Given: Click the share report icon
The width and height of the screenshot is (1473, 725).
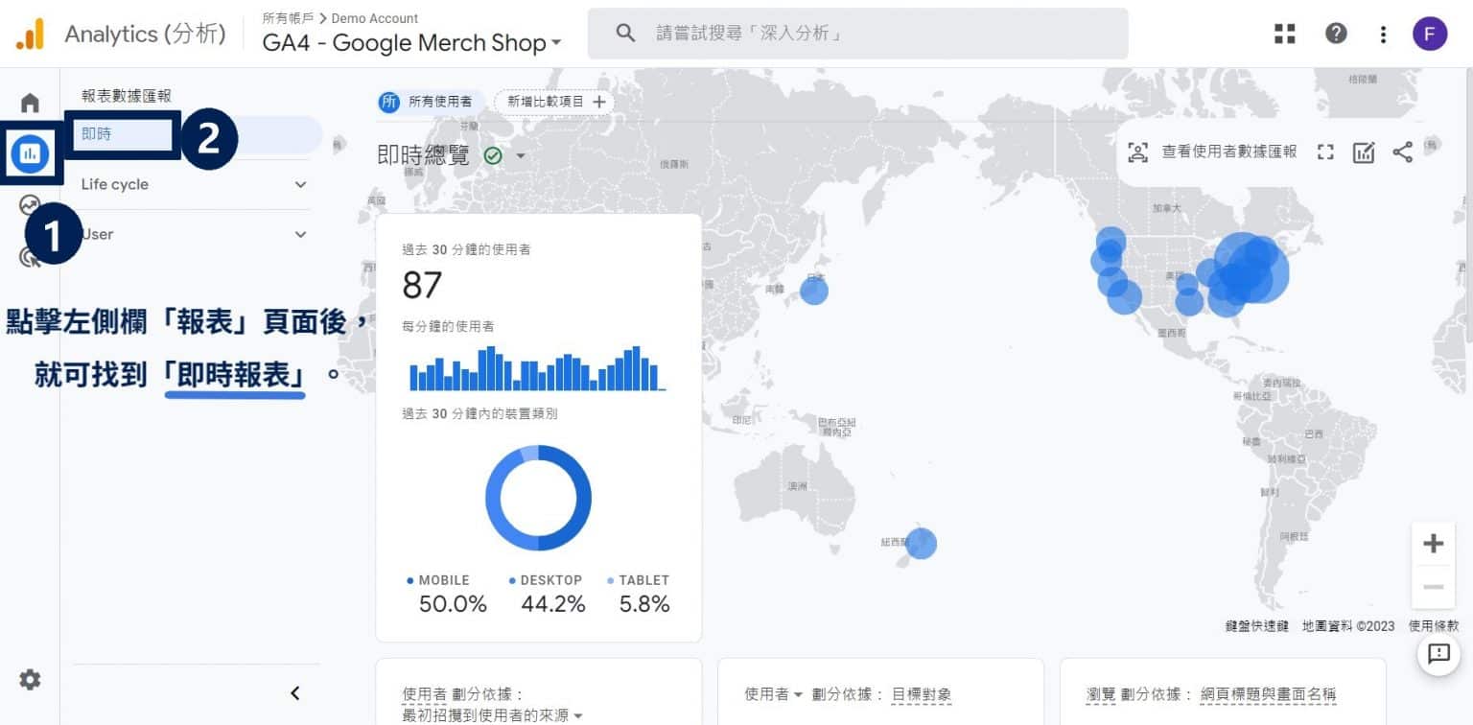Looking at the screenshot, I should click(1403, 152).
